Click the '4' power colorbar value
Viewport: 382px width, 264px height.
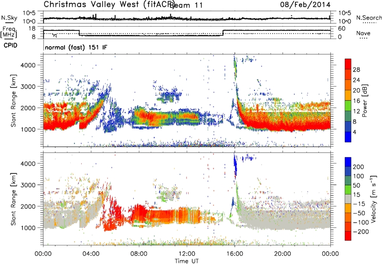[354, 132]
